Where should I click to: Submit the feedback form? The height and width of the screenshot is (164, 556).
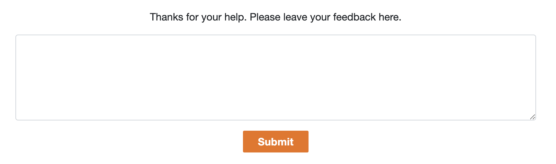tap(275, 142)
